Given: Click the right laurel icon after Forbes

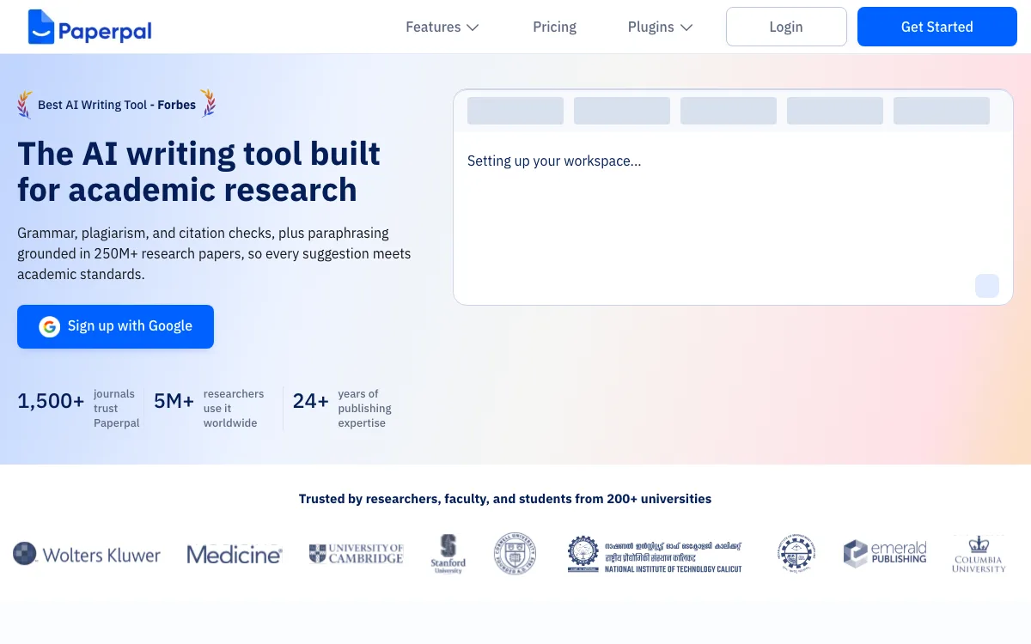Looking at the screenshot, I should (x=208, y=103).
